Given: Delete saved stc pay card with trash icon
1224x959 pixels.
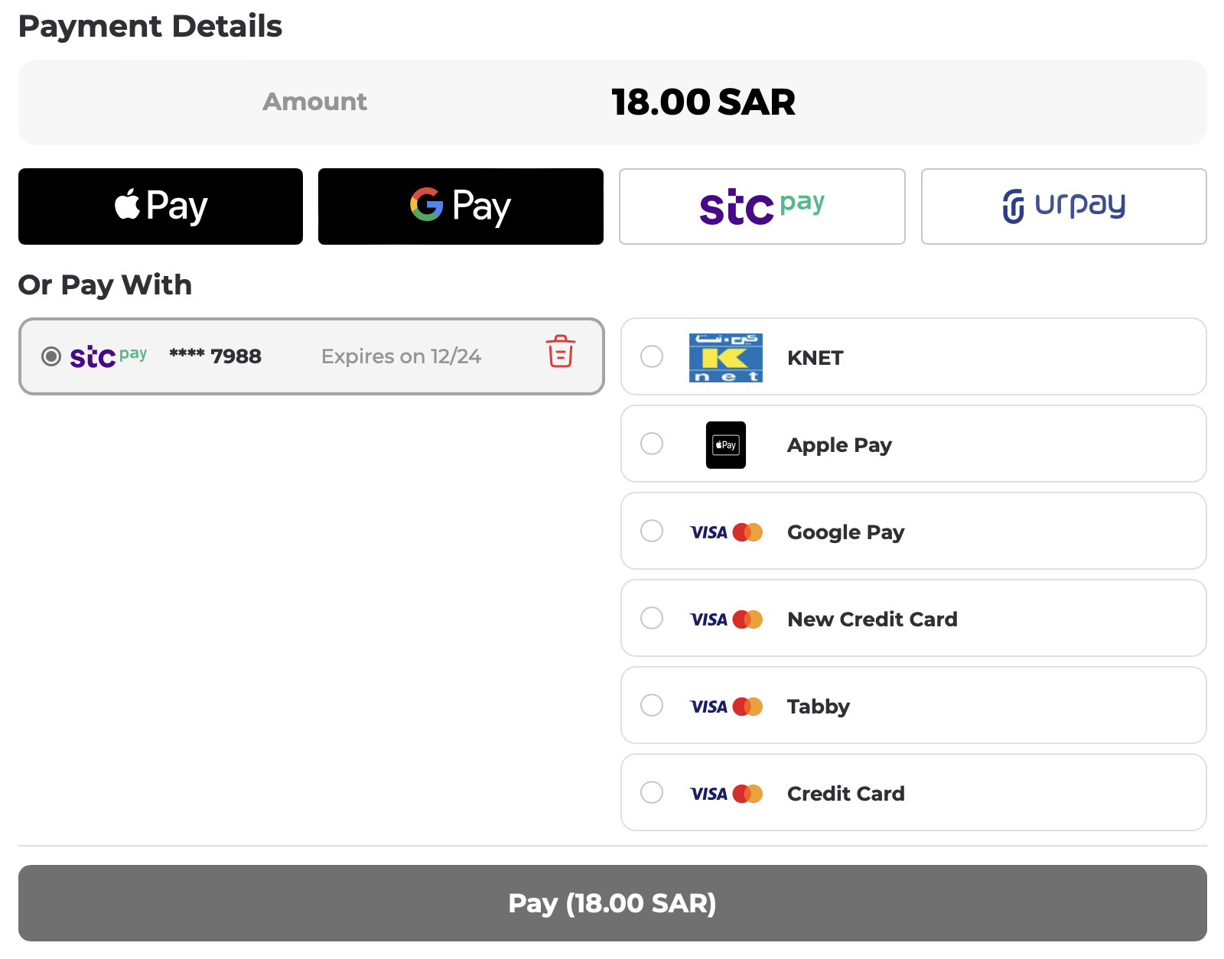Looking at the screenshot, I should tap(561, 352).
